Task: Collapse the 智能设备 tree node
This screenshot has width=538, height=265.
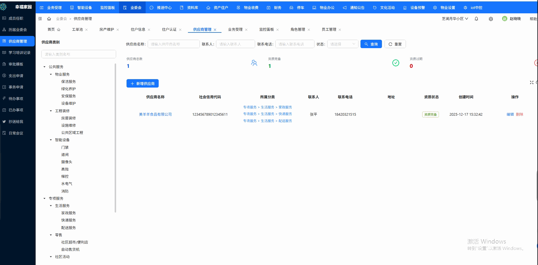Action: (51, 140)
